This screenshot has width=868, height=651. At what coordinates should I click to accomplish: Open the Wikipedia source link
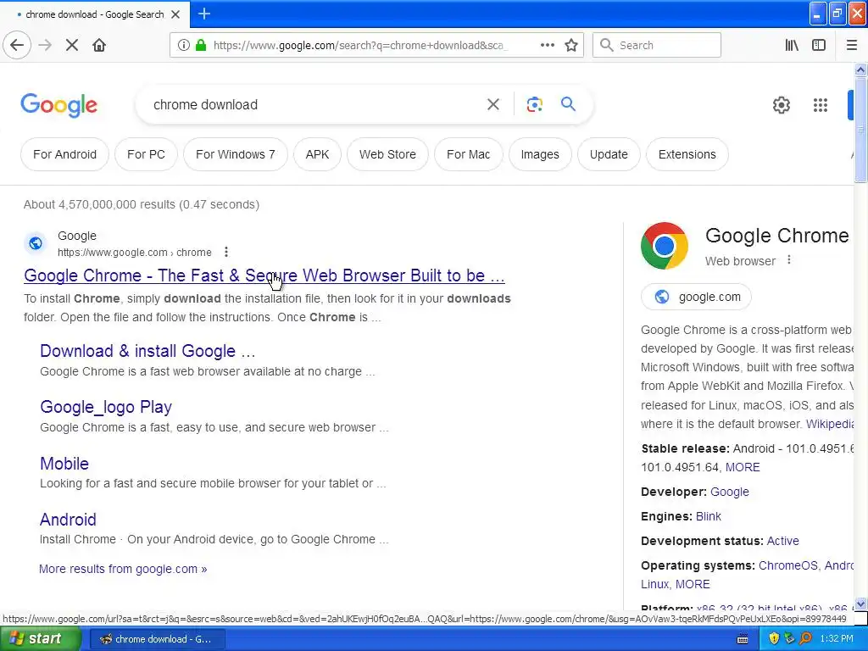click(829, 424)
